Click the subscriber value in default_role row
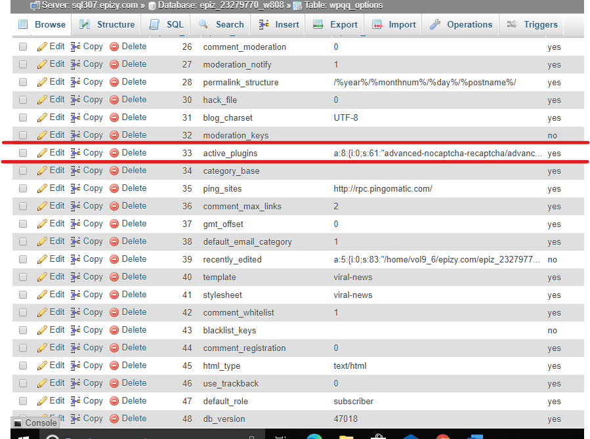 [353, 402]
